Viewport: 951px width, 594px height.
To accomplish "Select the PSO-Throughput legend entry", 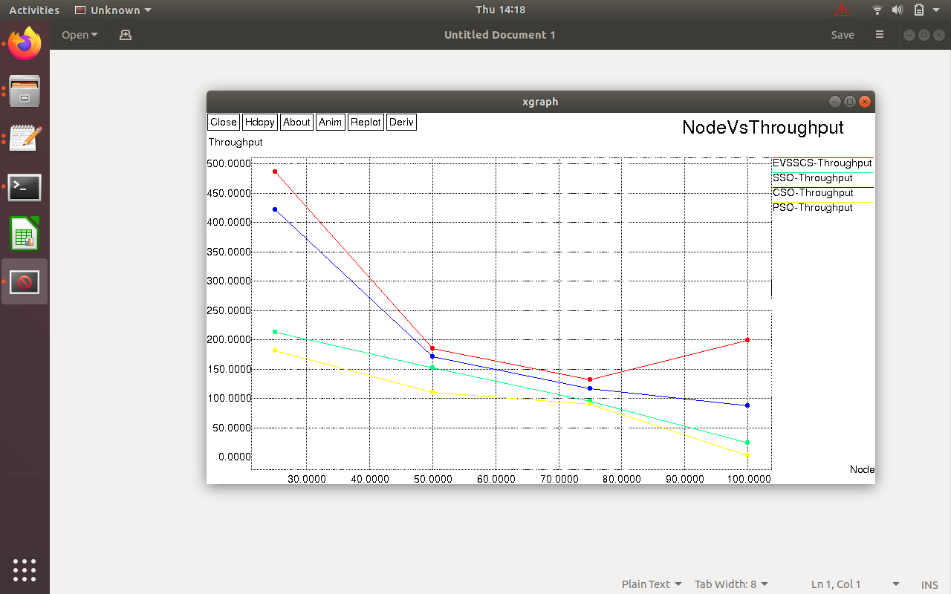I will click(x=813, y=208).
